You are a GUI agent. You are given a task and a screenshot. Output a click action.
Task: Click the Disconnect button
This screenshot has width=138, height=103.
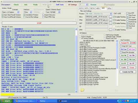(6, 5)
